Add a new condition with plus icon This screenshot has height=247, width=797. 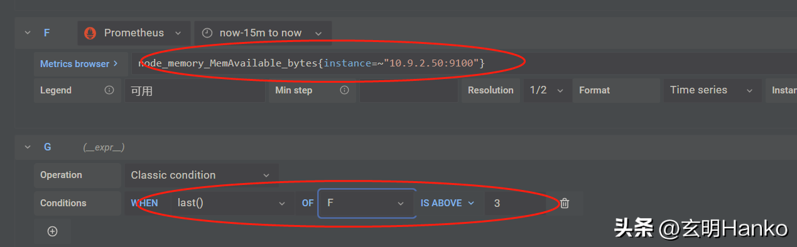click(x=53, y=231)
